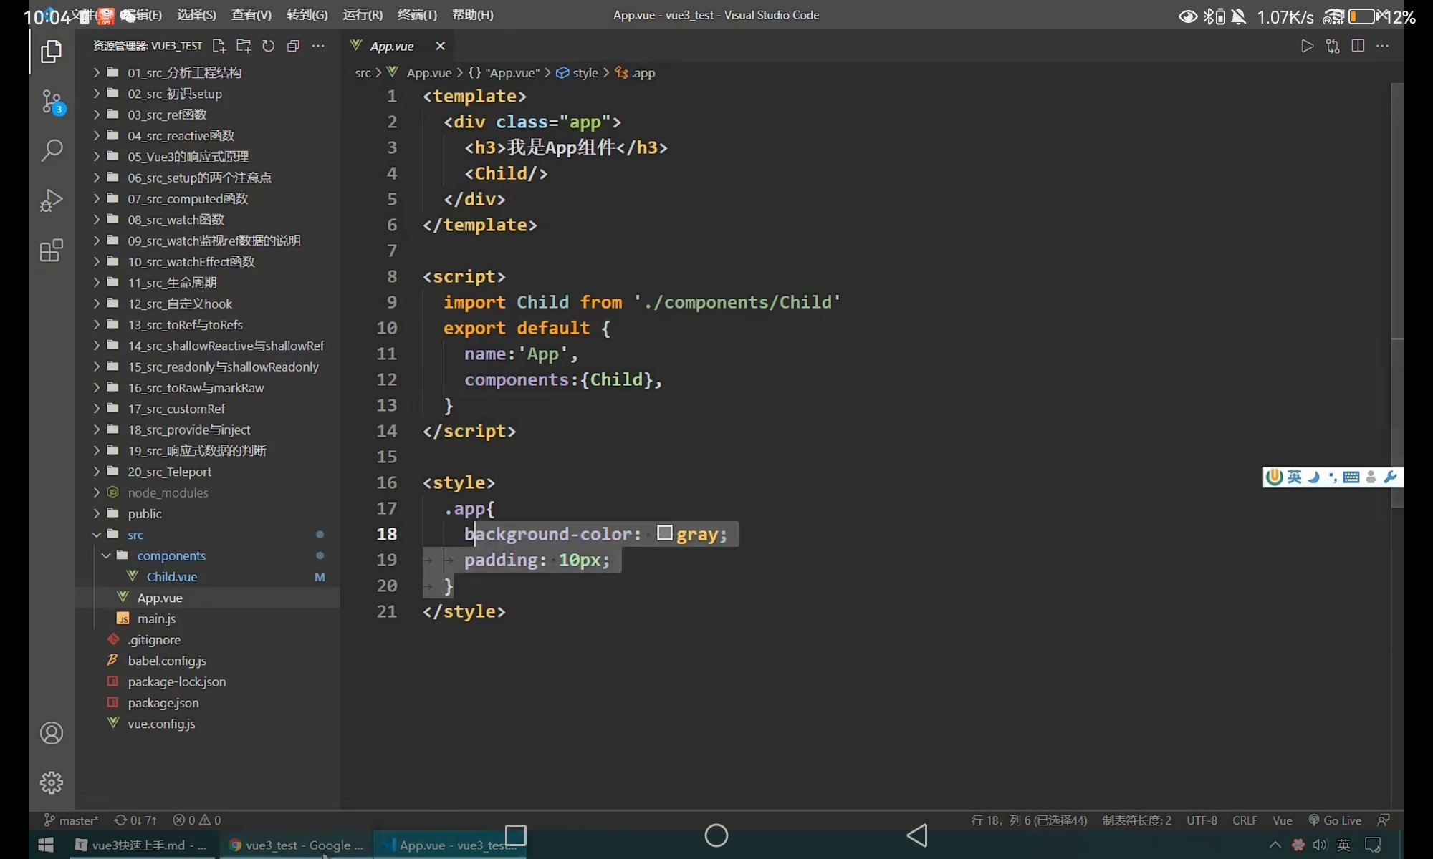Refresh the explorer file tree
This screenshot has width=1433, height=859.
tap(269, 46)
